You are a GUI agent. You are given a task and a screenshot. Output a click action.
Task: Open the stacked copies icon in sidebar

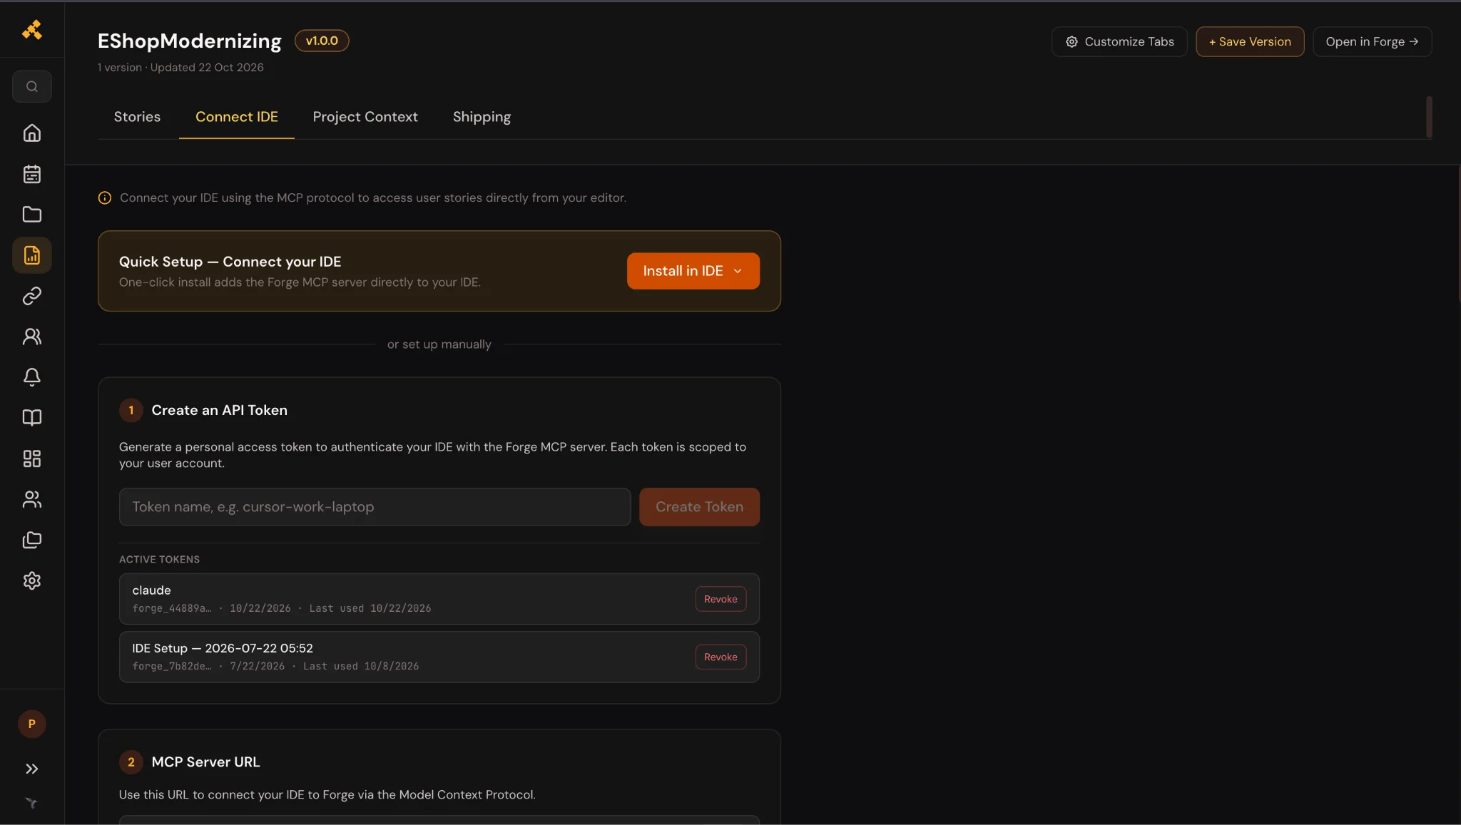pyautogui.click(x=32, y=540)
